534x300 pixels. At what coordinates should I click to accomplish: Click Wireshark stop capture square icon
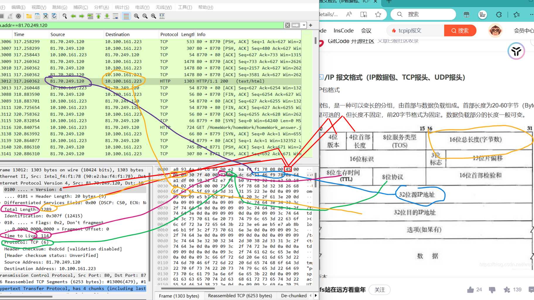tap(2, 16)
